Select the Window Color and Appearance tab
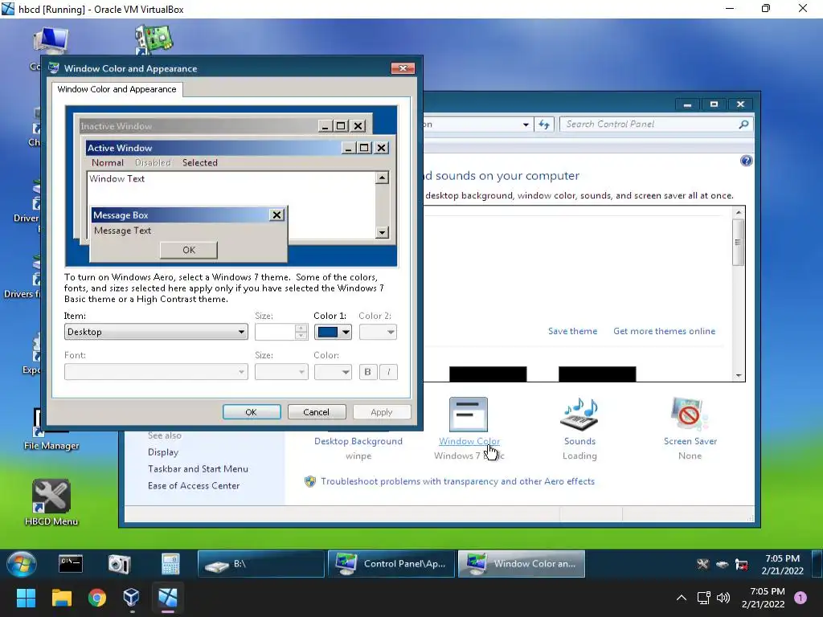The image size is (823, 617). tap(117, 89)
